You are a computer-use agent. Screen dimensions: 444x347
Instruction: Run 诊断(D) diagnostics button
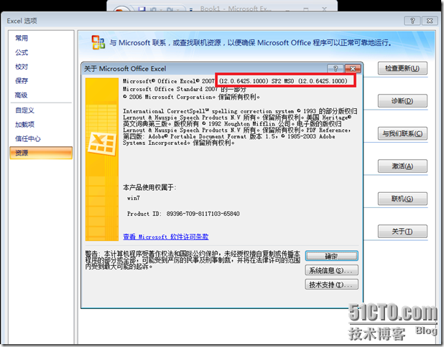pyautogui.click(x=402, y=101)
